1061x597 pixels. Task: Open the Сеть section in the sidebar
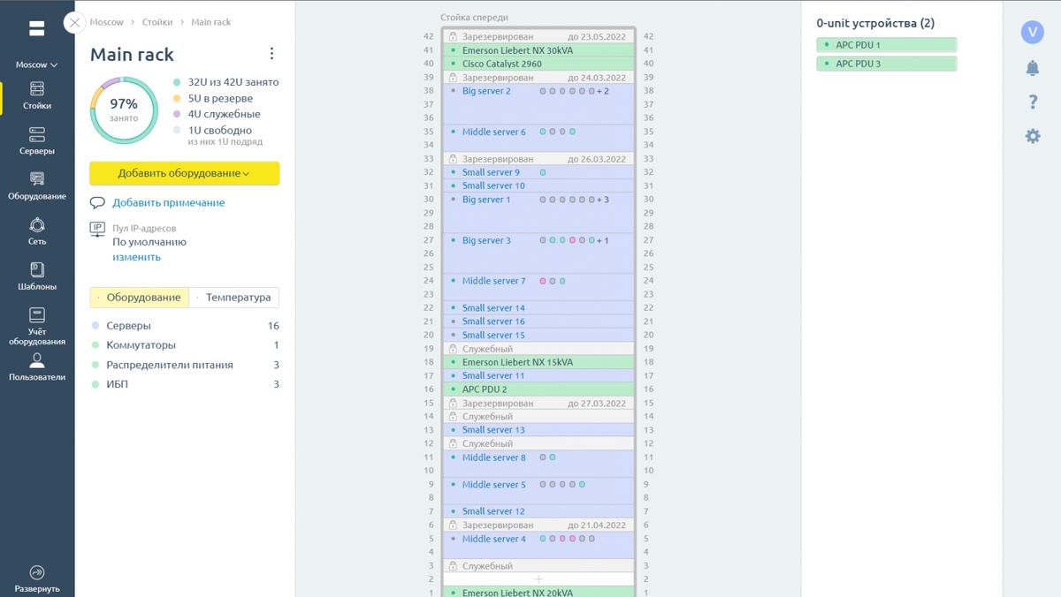(x=36, y=230)
